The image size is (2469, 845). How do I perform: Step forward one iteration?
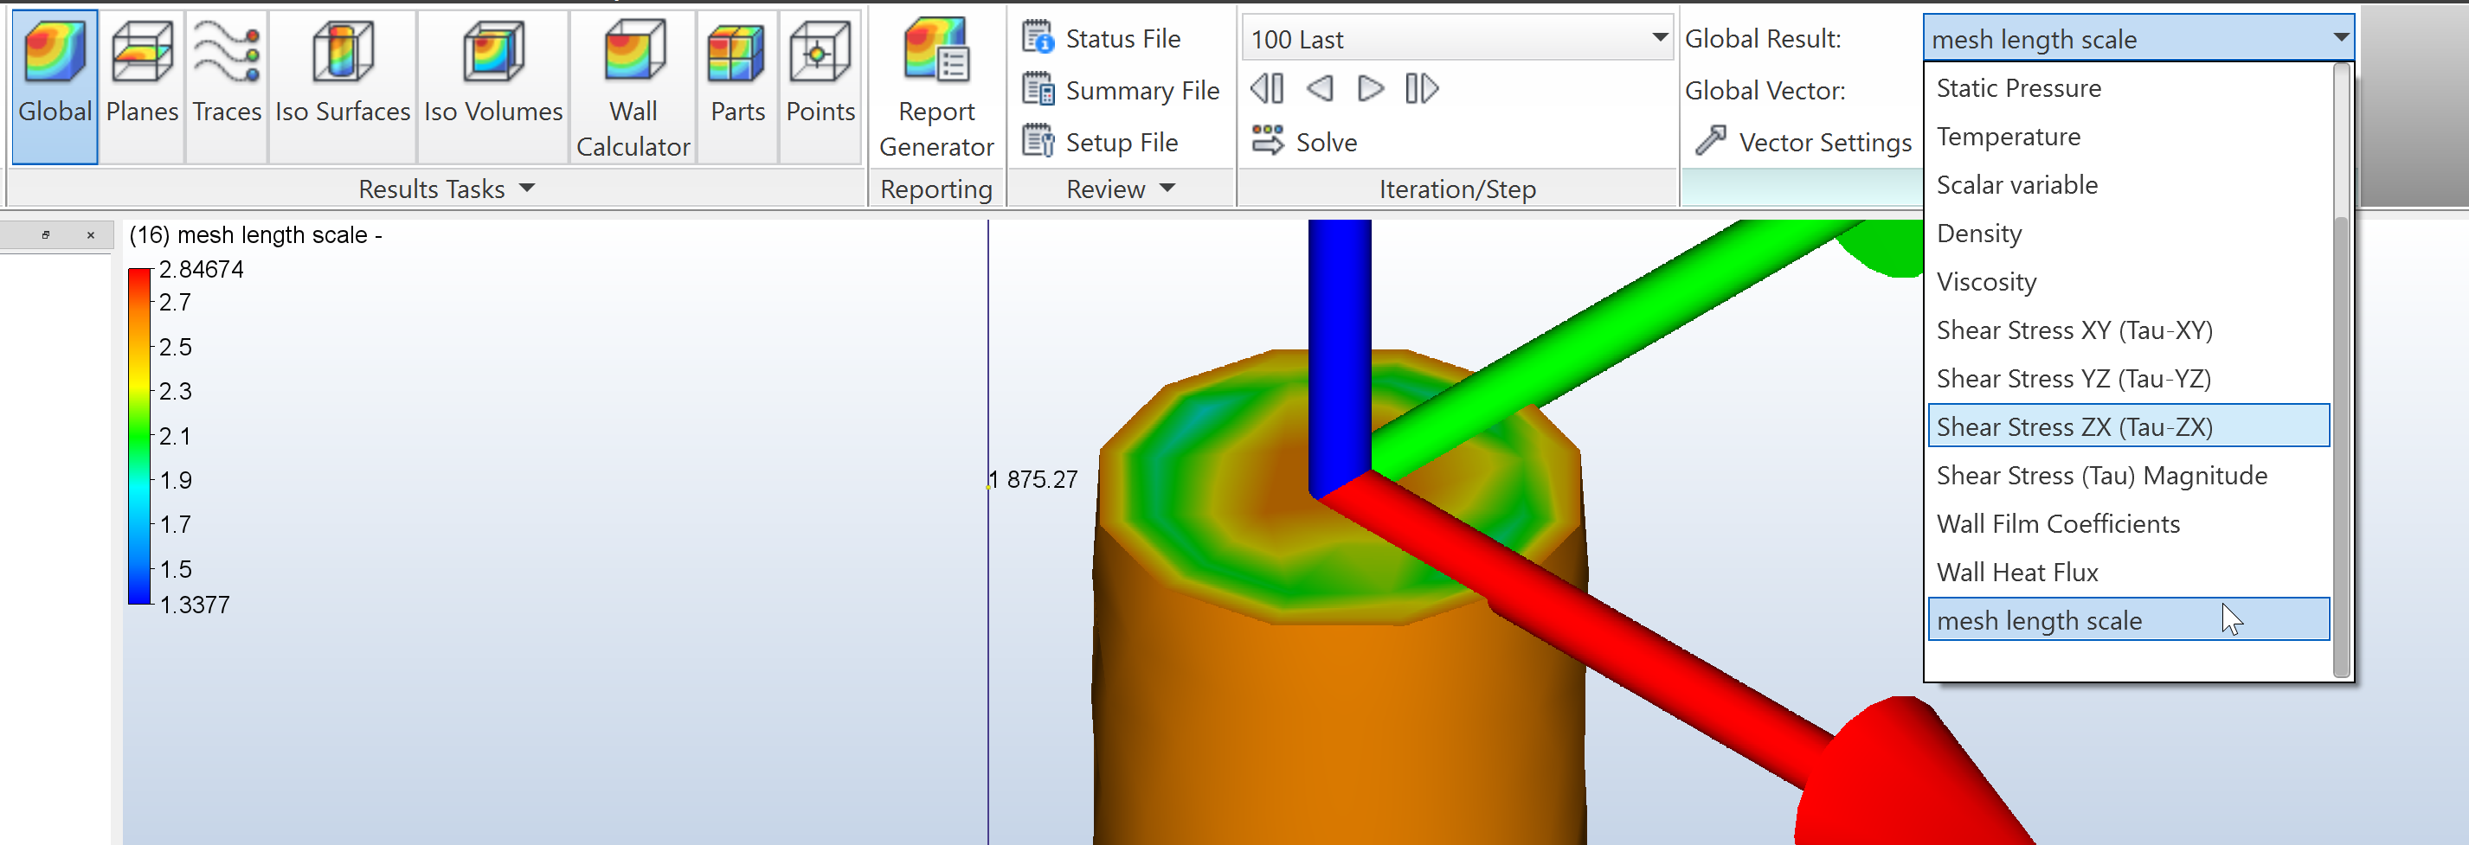click(x=1371, y=88)
